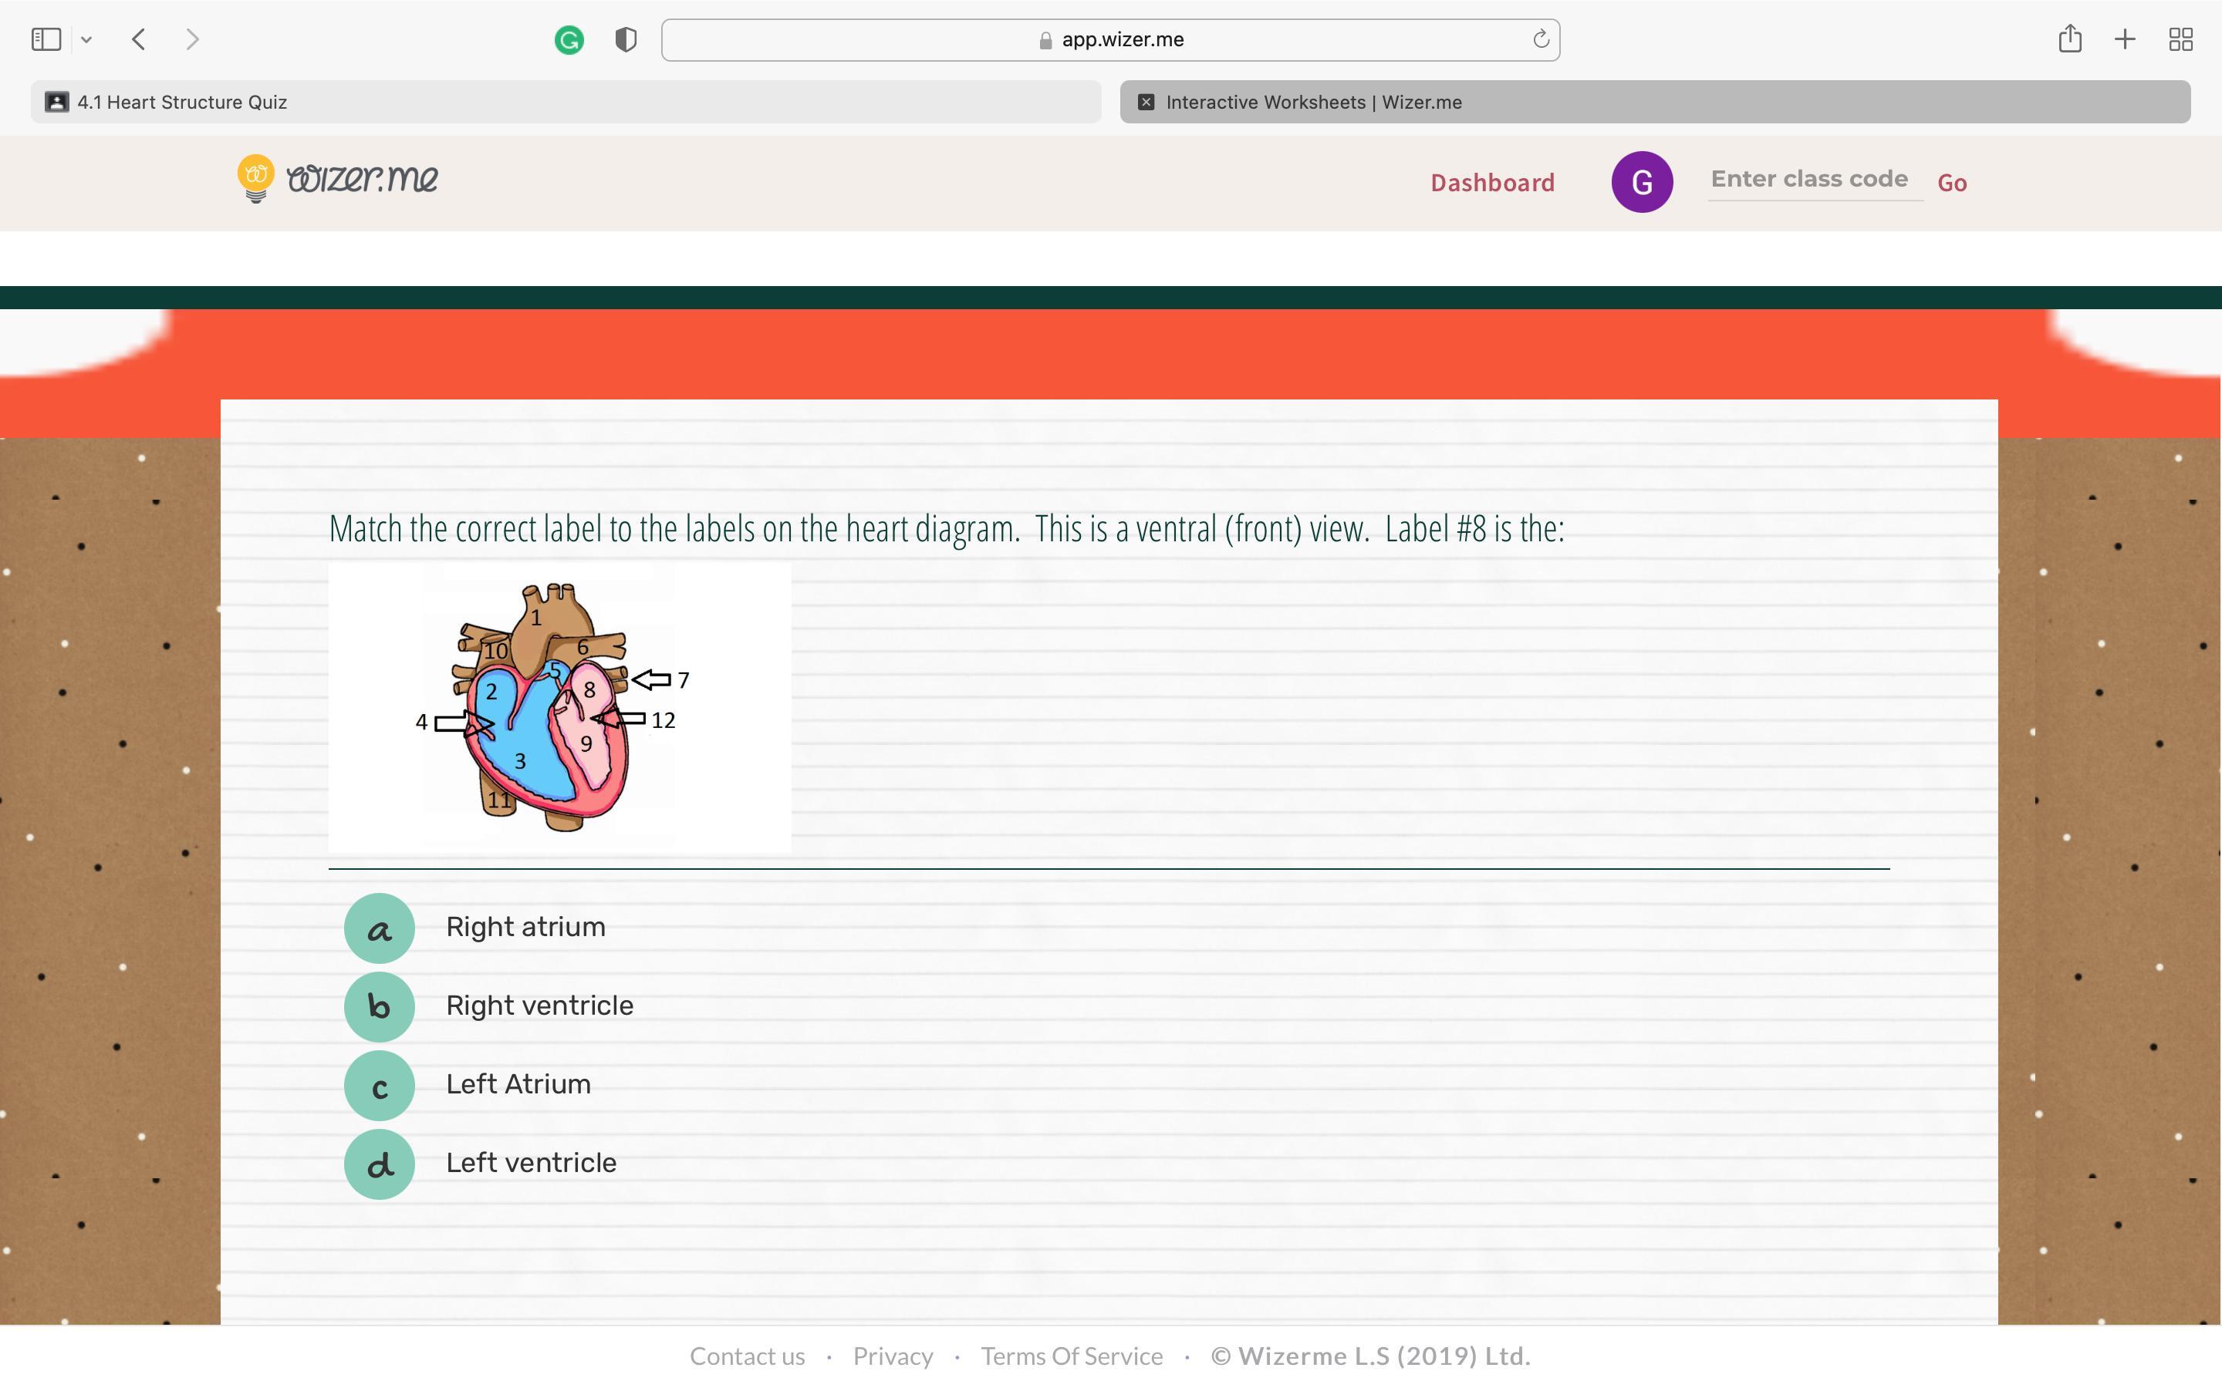Click the purple G profile avatar
Image resolution: width=2222 pixels, height=1388 pixels.
click(1642, 182)
